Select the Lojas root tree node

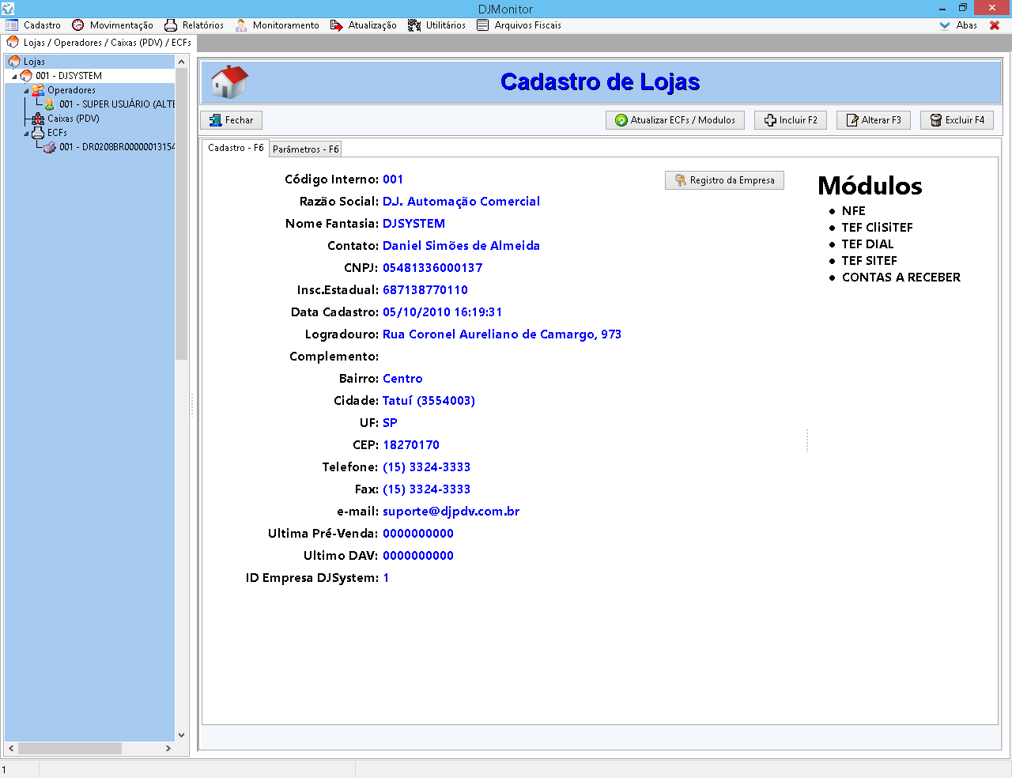(34, 62)
